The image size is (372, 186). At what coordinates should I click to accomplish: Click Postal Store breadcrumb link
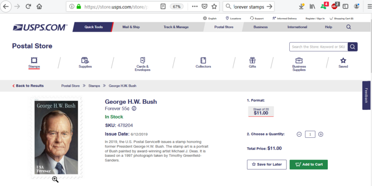tap(71, 86)
